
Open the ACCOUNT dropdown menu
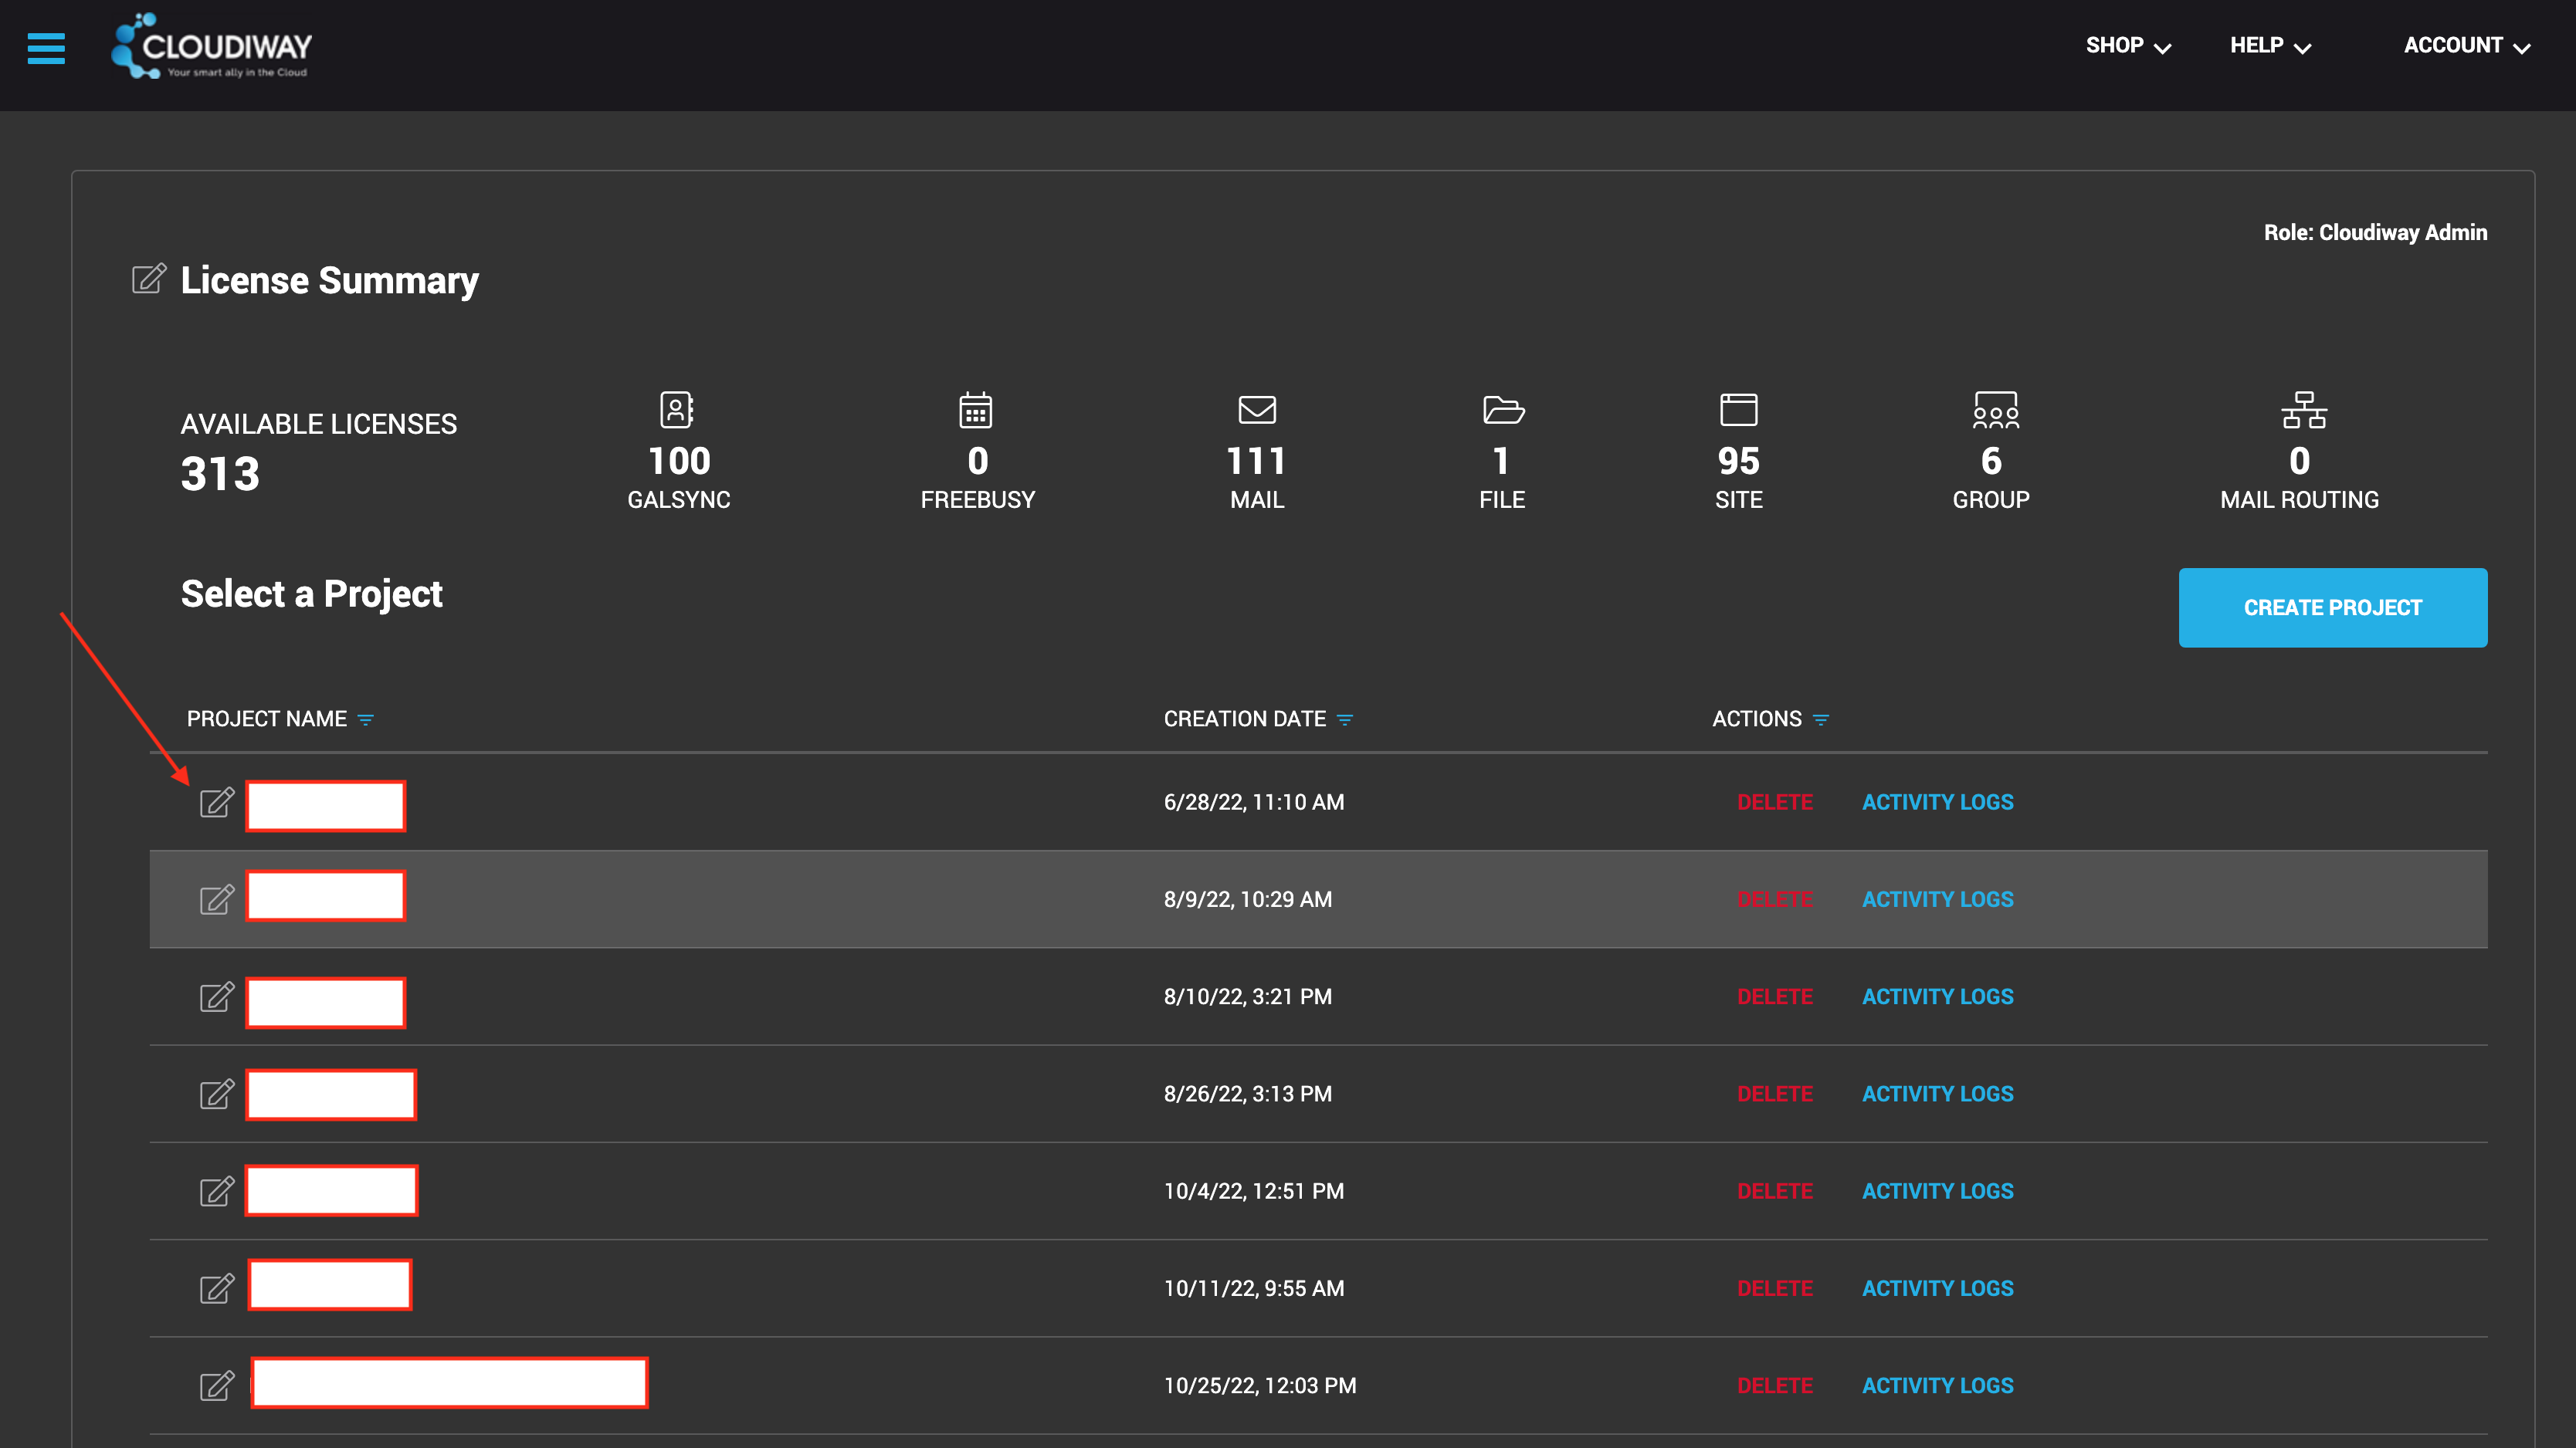2466,46
